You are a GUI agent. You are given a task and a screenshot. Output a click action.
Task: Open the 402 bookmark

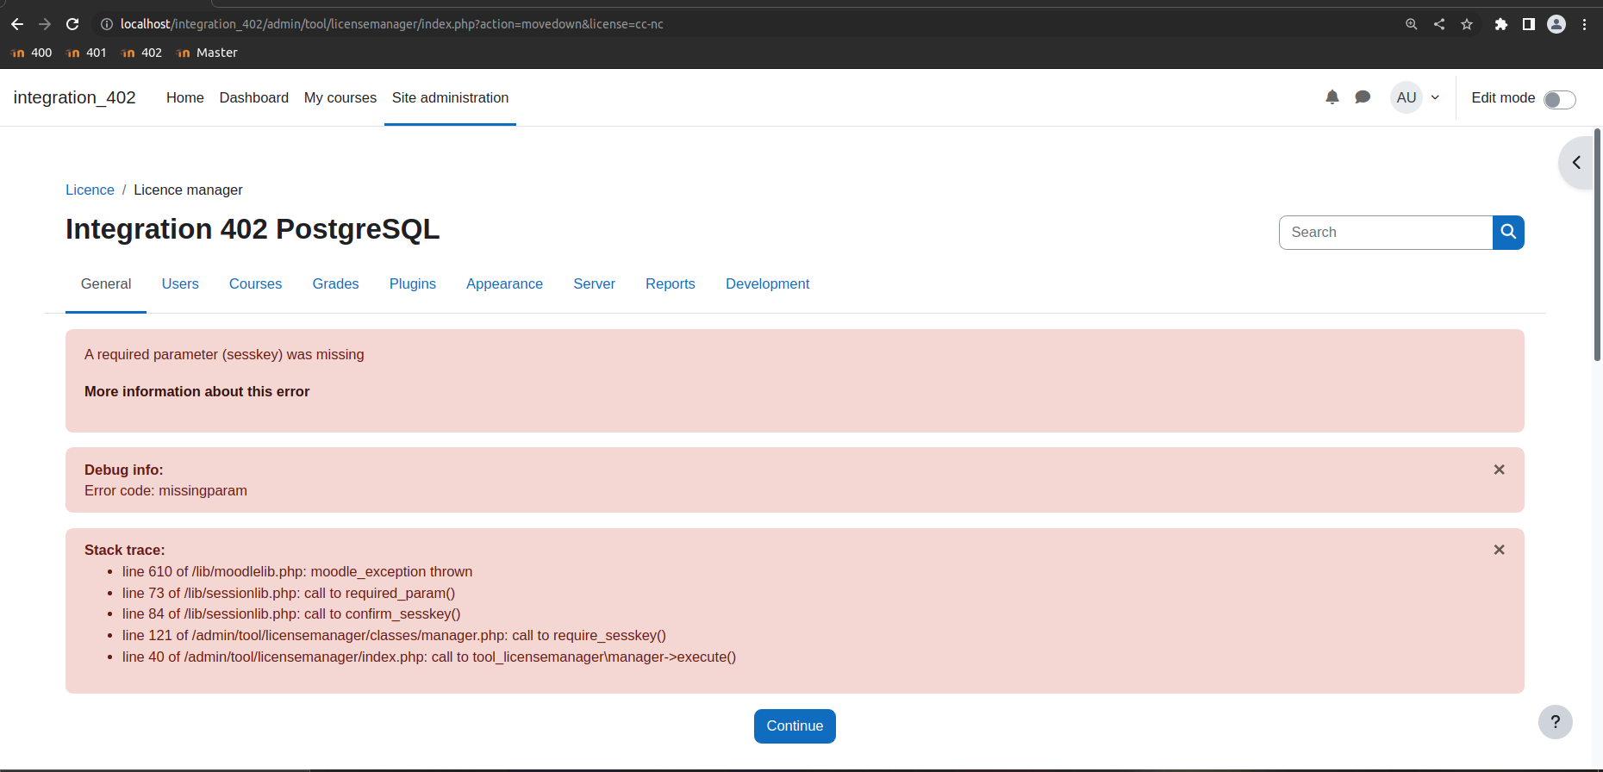142,53
